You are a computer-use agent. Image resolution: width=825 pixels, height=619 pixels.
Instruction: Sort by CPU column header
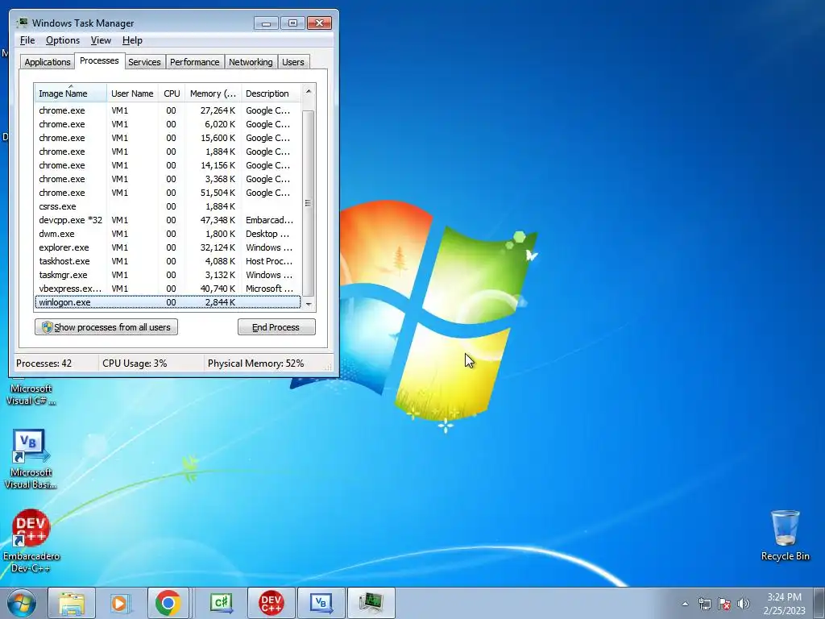(x=172, y=93)
